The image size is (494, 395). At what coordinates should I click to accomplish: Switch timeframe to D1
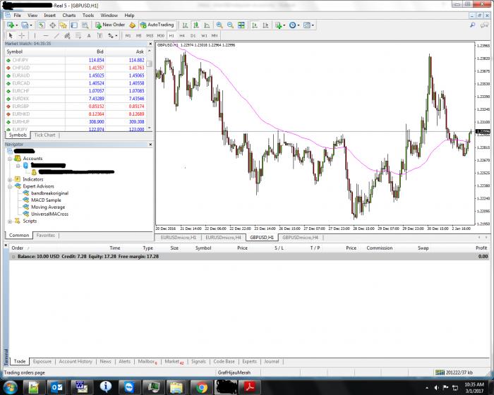[193, 35]
